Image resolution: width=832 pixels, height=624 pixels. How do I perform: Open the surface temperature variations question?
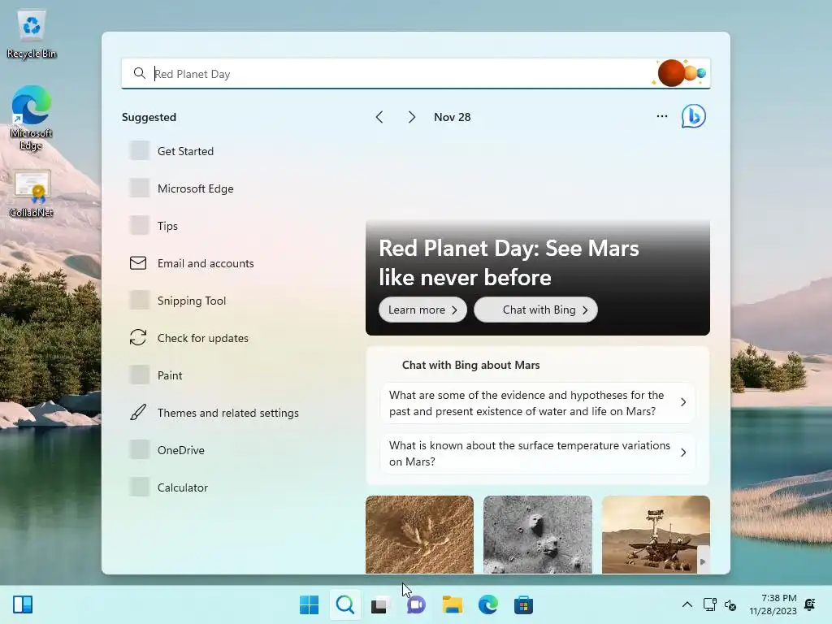click(538, 453)
